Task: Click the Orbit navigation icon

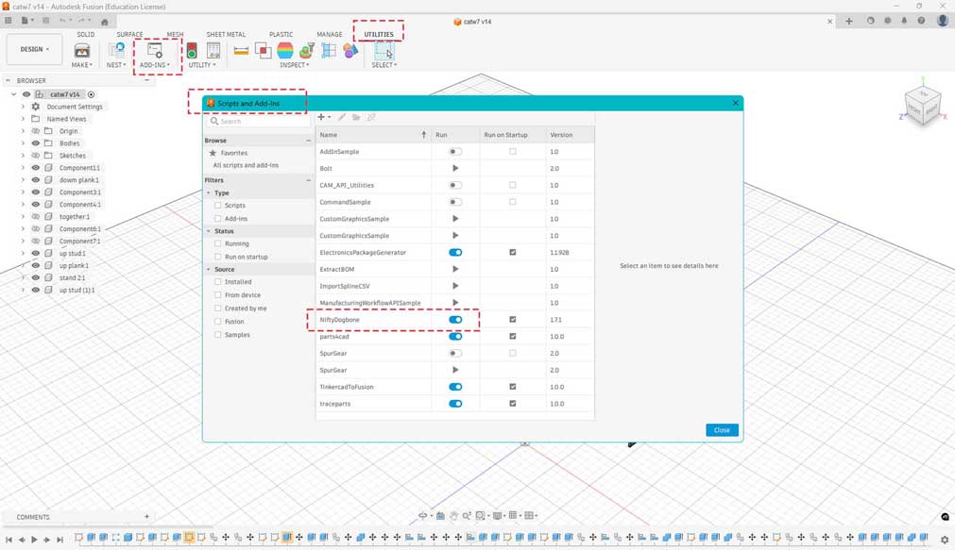Action: click(422, 515)
